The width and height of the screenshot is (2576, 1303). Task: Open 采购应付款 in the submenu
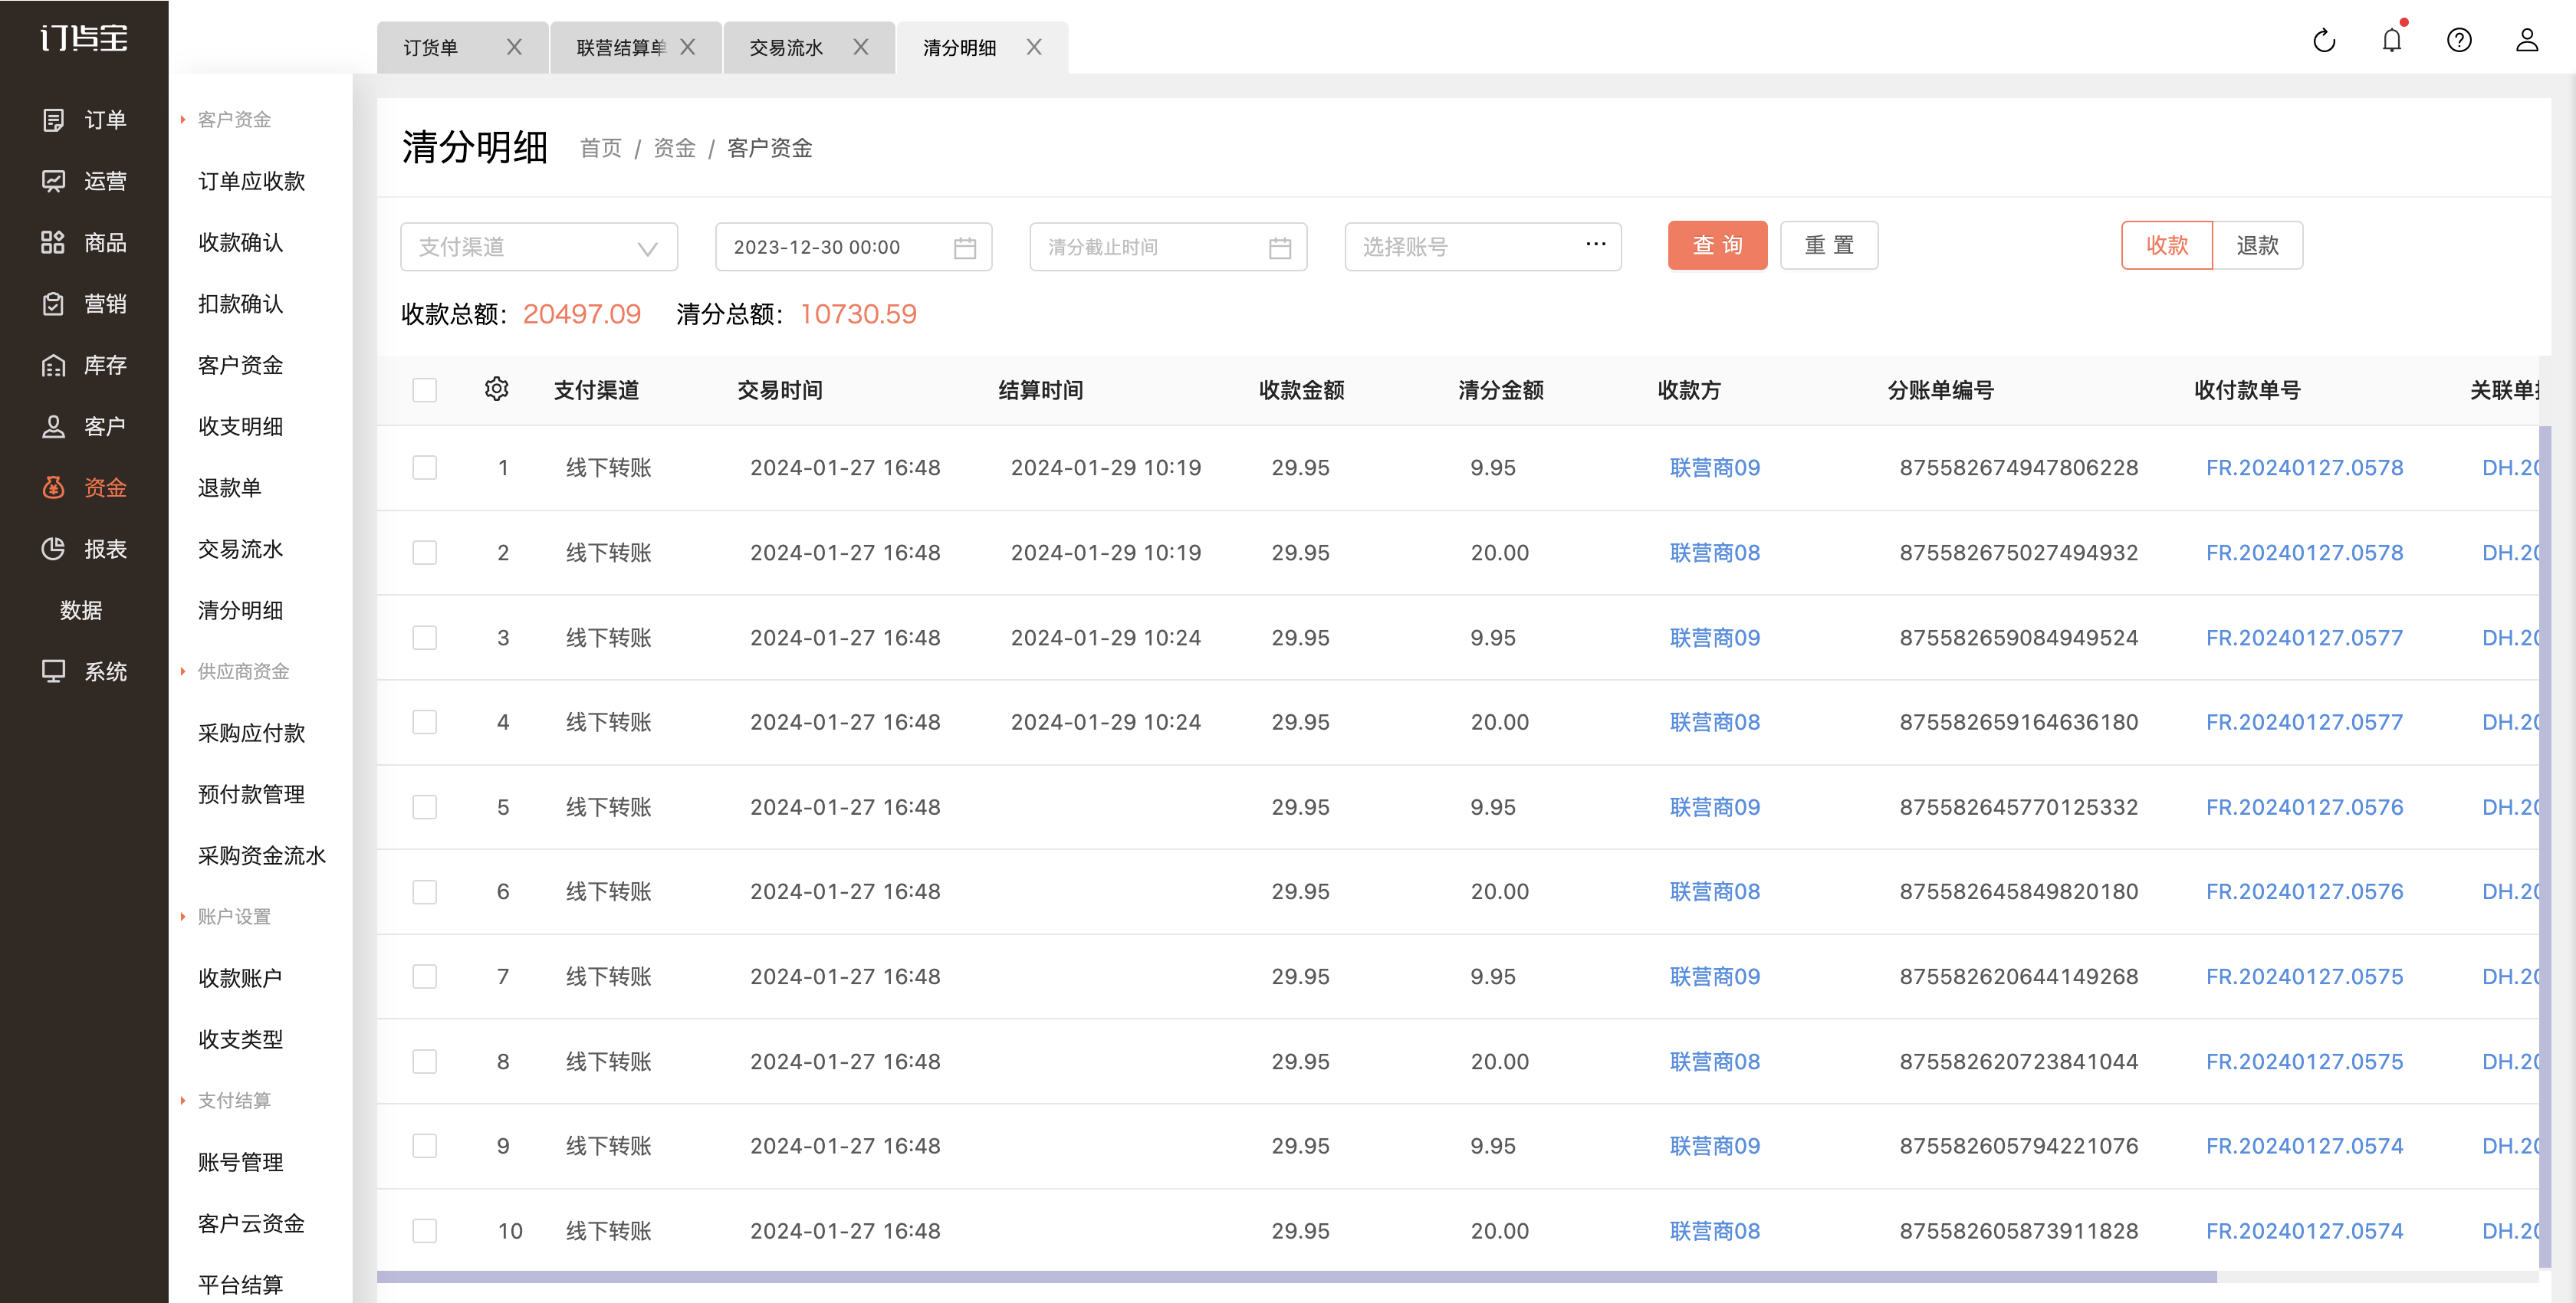point(251,733)
